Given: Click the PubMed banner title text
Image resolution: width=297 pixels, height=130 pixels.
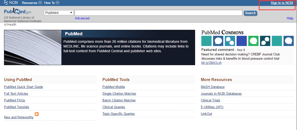Looking at the screenshot, I should (74, 34).
